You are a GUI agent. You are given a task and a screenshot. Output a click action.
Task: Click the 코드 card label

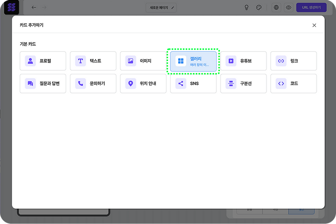[294, 83]
